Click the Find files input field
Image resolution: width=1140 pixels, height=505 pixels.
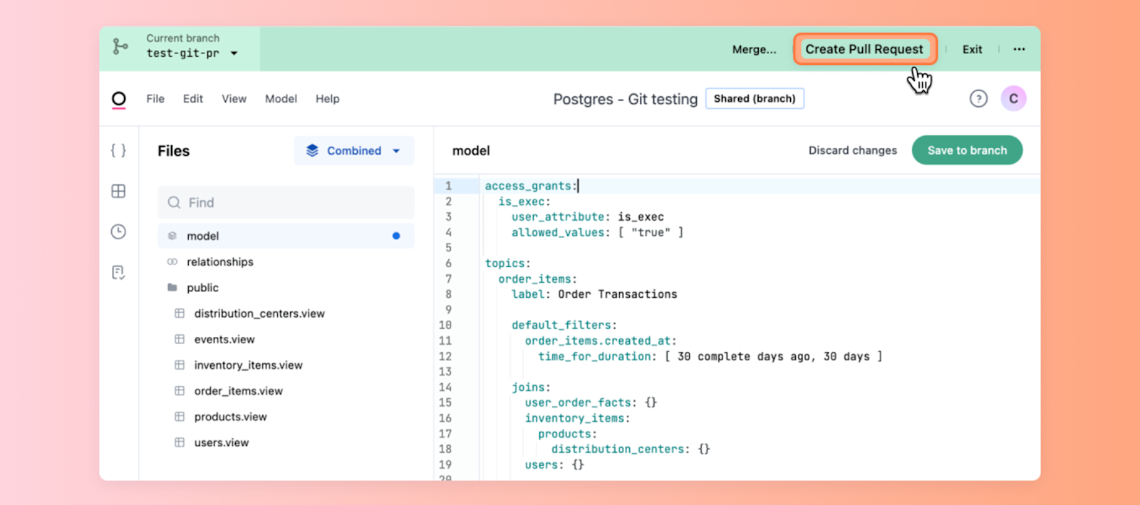[x=286, y=202]
